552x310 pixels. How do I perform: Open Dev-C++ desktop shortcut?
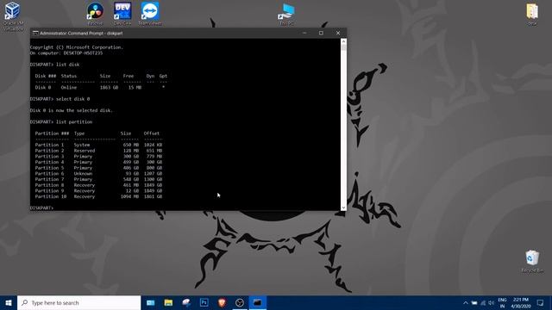coord(122,14)
